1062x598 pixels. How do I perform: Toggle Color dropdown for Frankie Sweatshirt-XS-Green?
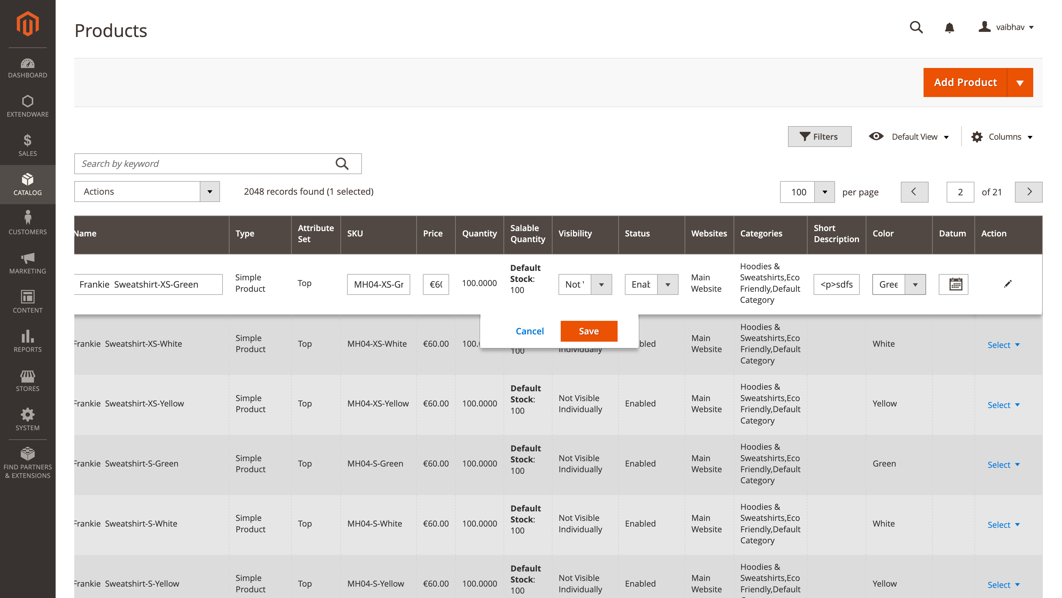point(915,284)
